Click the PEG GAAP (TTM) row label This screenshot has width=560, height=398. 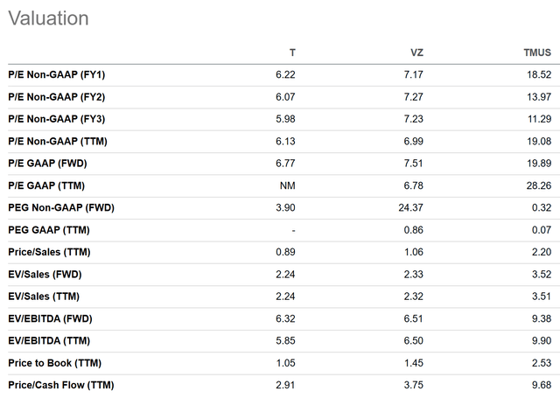49,230
